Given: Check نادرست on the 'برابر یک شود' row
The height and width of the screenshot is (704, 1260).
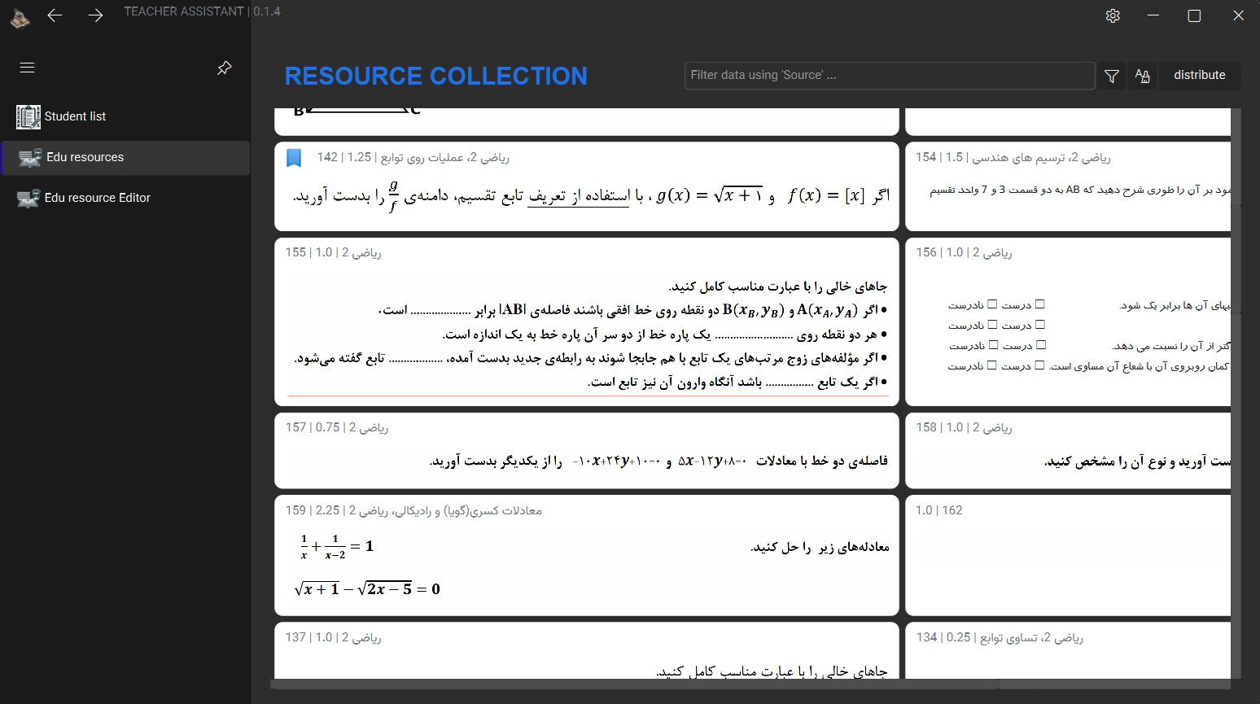Looking at the screenshot, I should (x=992, y=304).
